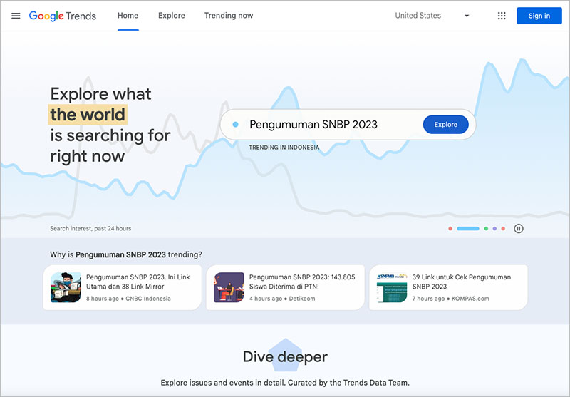The height and width of the screenshot is (397, 570).
Task: Click the highlighted 'the world' text
Action: click(88, 115)
